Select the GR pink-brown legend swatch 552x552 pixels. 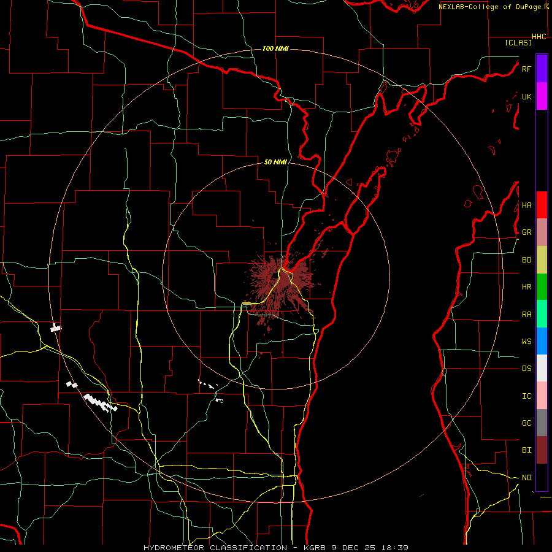coord(542,232)
